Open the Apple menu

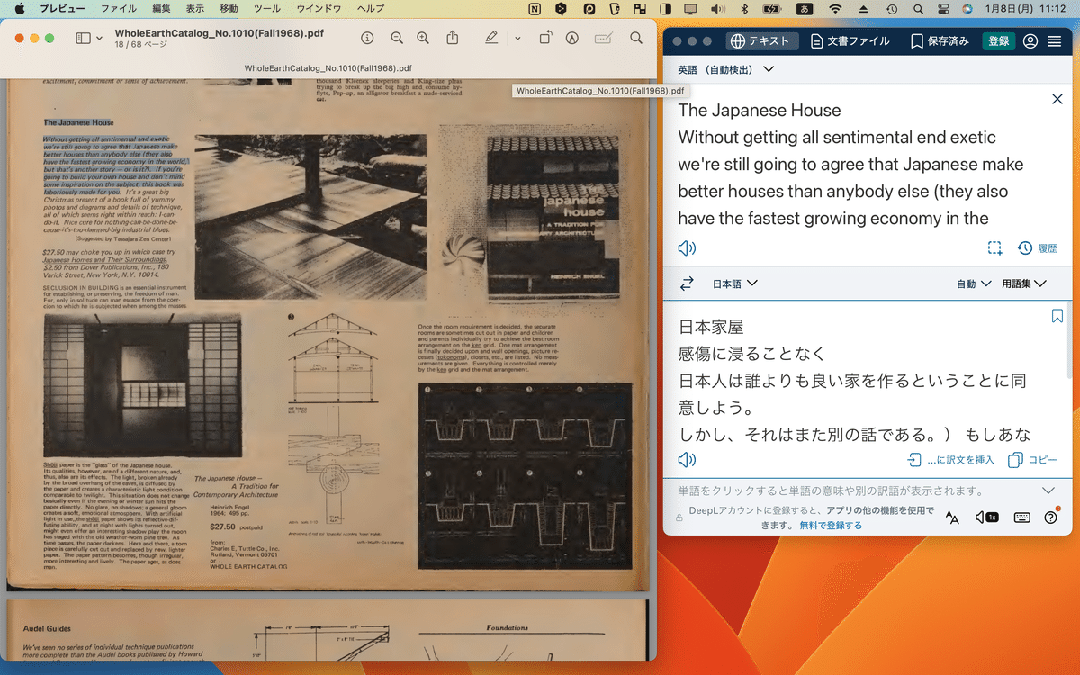click(19, 9)
